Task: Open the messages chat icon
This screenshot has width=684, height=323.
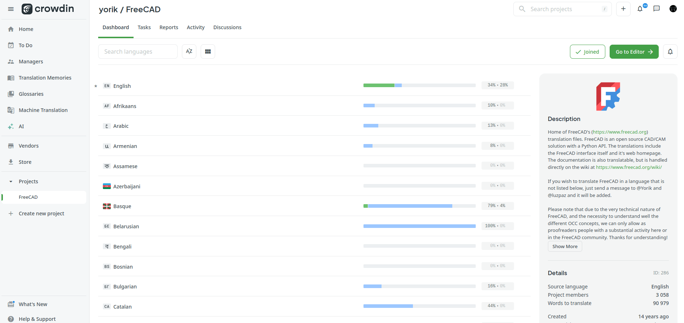Action: pos(657,9)
